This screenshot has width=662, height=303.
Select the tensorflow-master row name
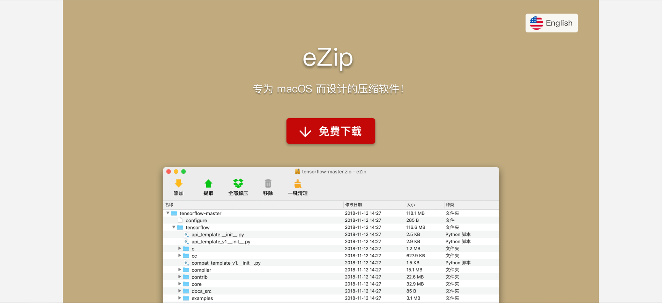coord(200,213)
